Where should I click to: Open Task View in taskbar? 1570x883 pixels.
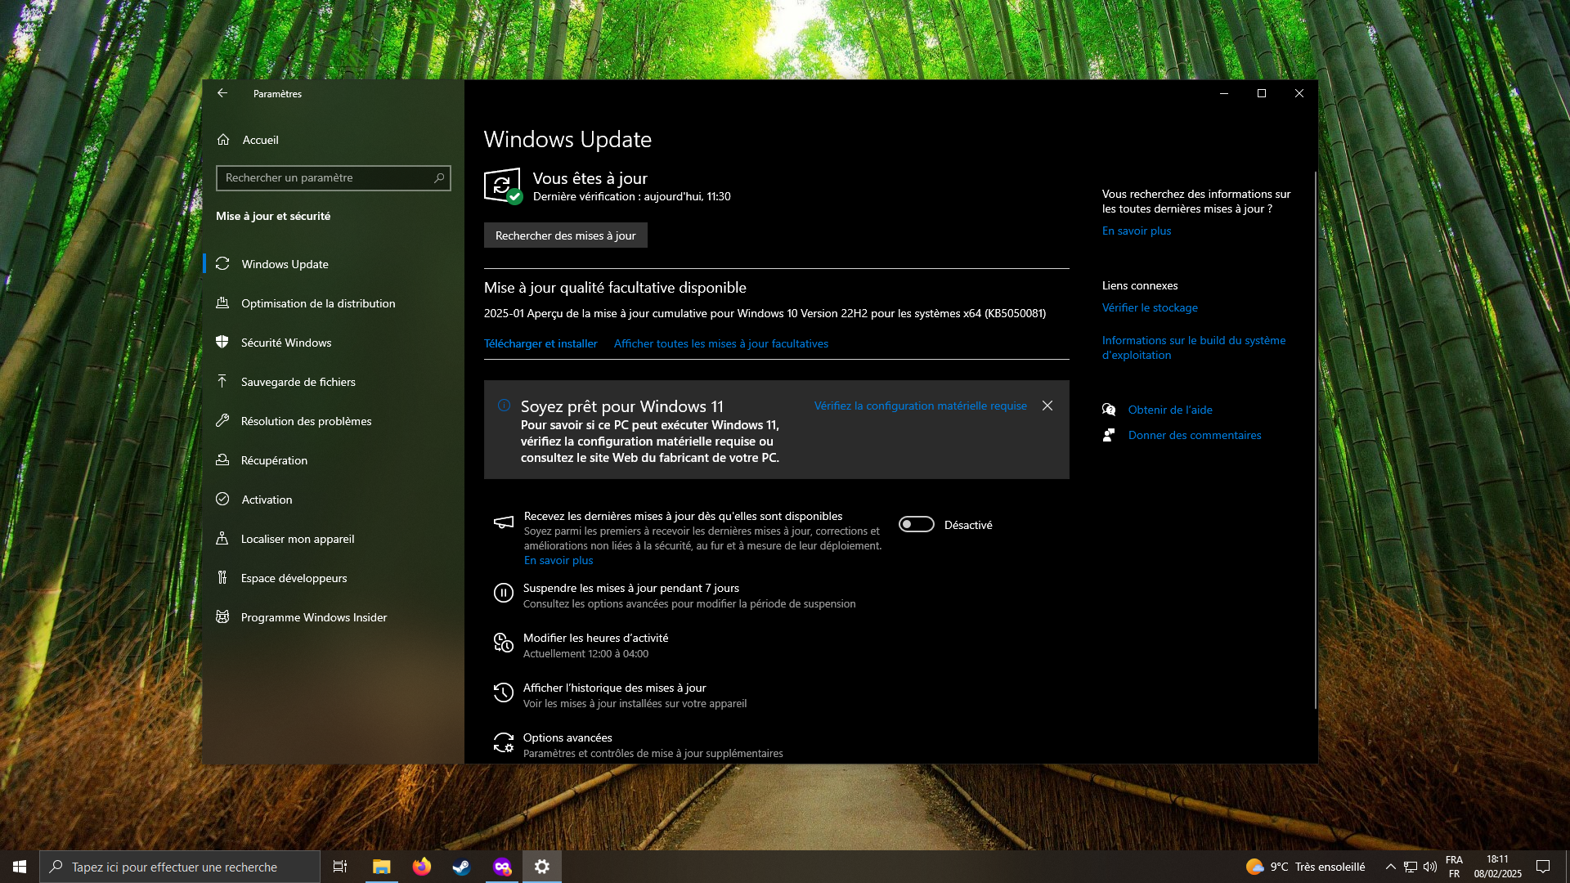pyautogui.click(x=340, y=867)
